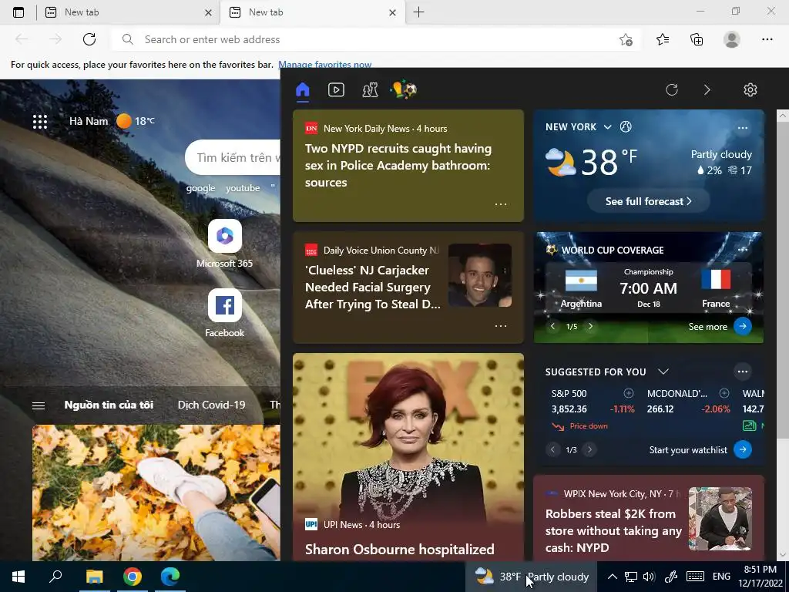Click Manage favorites now link
The height and width of the screenshot is (592, 789).
324,65
